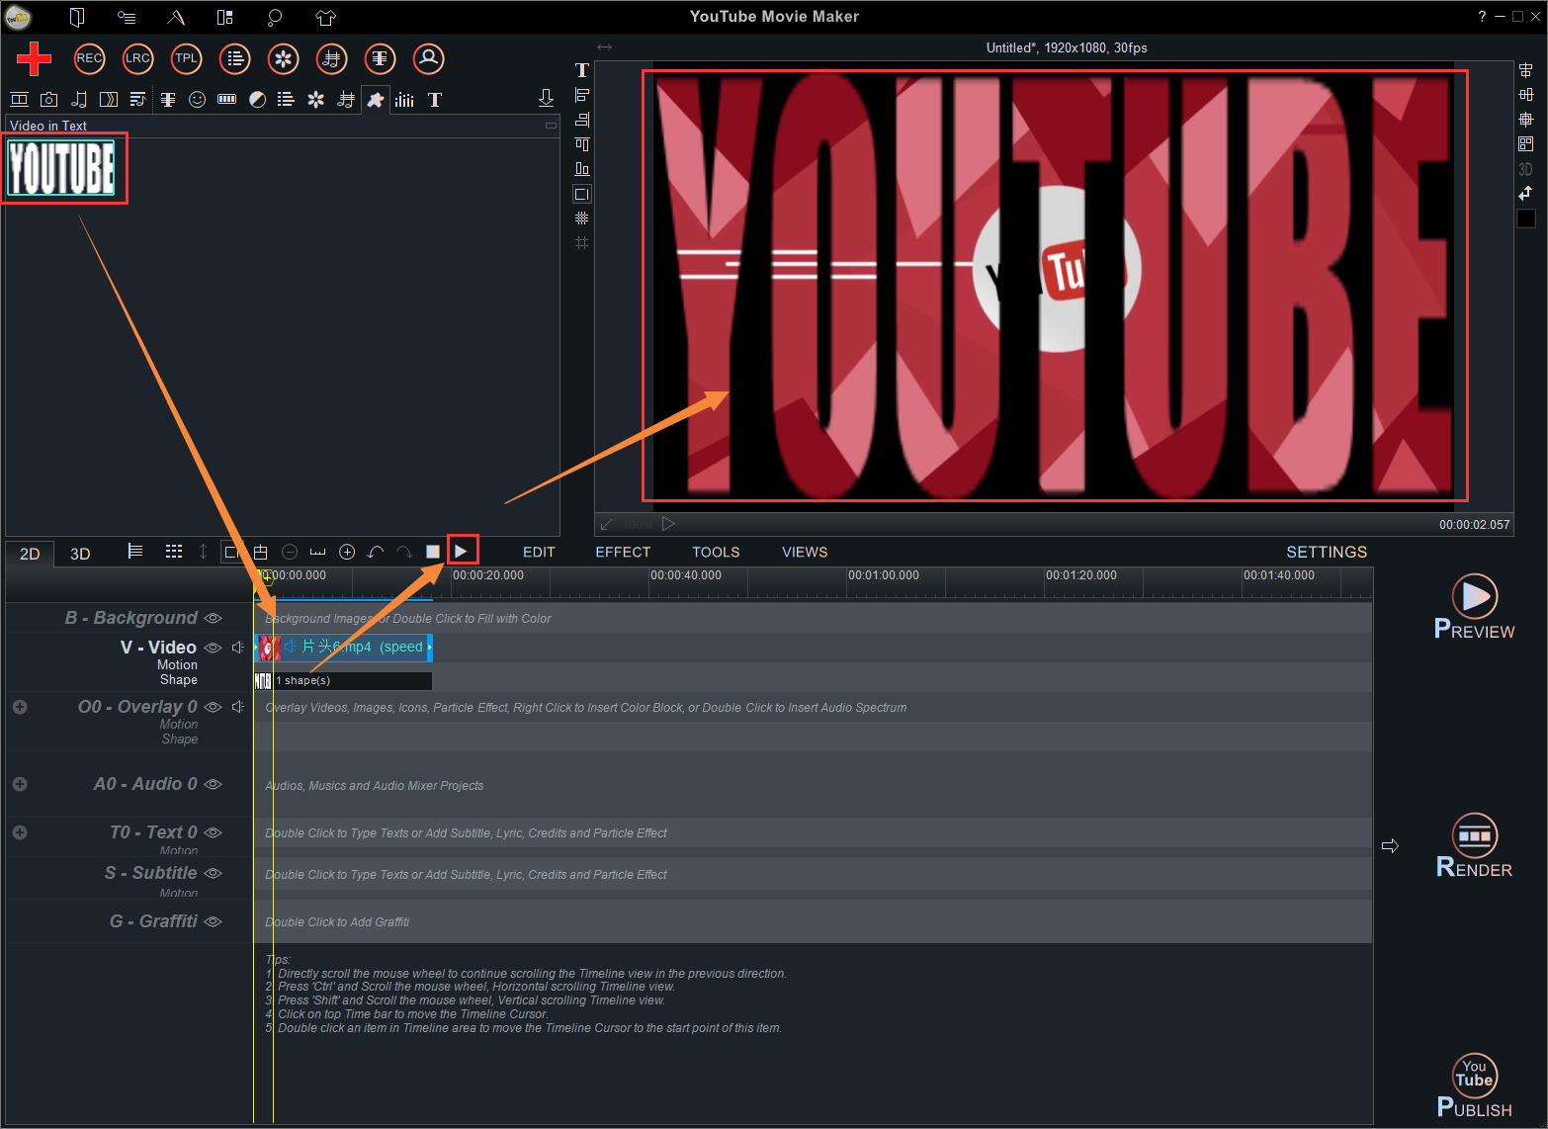Image resolution: width=1548 pixels, height=1129 pixels.
Task: Open SETTINGS
Action: pos(1327,552)
